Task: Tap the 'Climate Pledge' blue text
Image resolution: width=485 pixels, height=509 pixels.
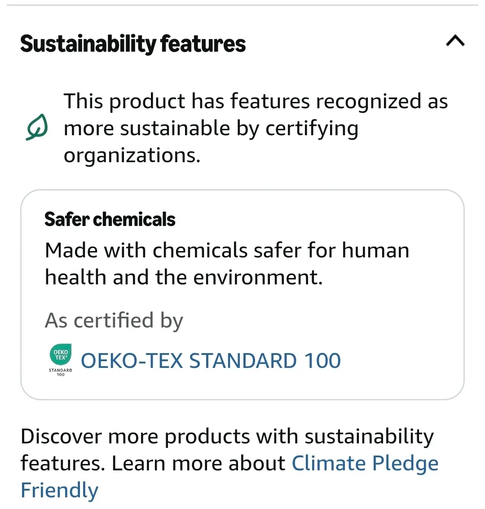Action: tap(365, 464)
